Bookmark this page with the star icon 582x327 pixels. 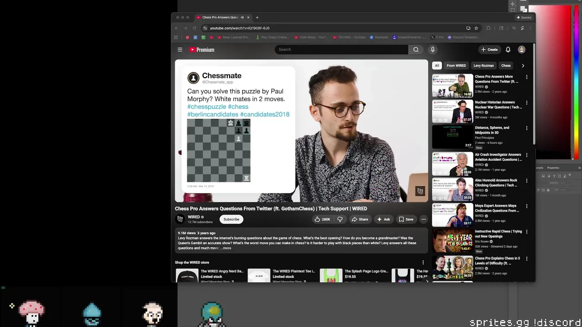coord(476,28)
